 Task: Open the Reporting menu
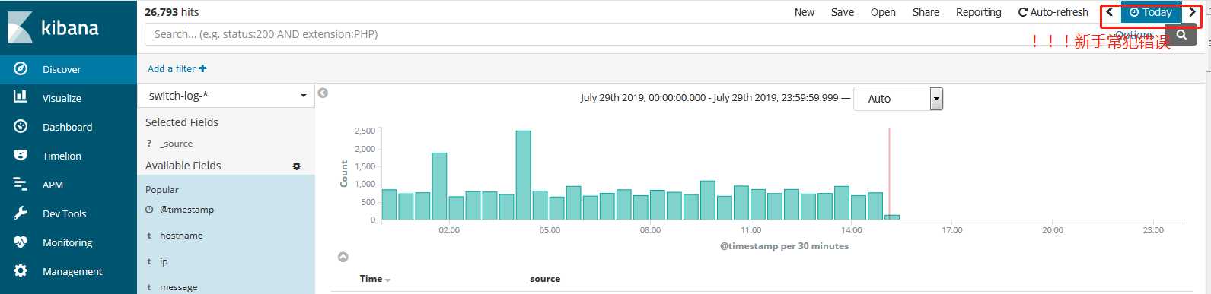979,12
